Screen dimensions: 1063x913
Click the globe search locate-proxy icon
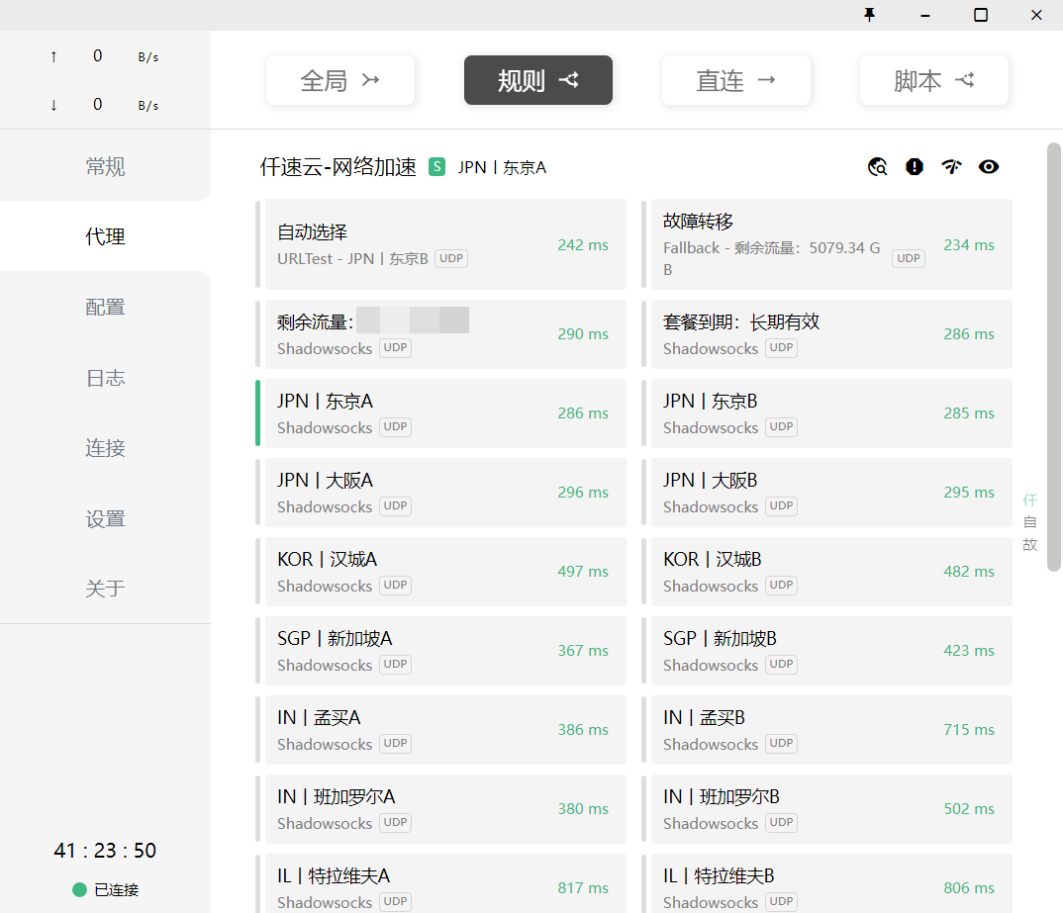(877, 167)
